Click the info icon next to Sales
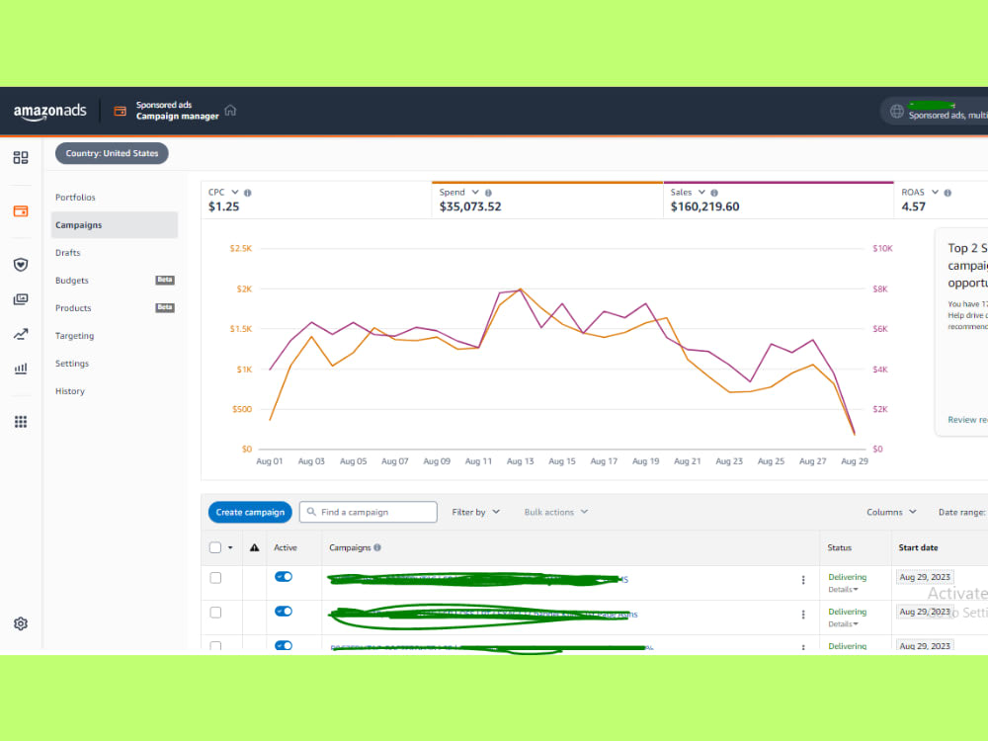Image resolution: width=988 pixels, height=741 pixels. [714, 193]
